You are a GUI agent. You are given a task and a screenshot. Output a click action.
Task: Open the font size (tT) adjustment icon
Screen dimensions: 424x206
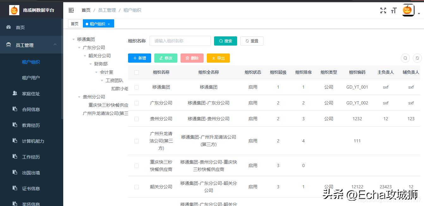coord(394,10)
